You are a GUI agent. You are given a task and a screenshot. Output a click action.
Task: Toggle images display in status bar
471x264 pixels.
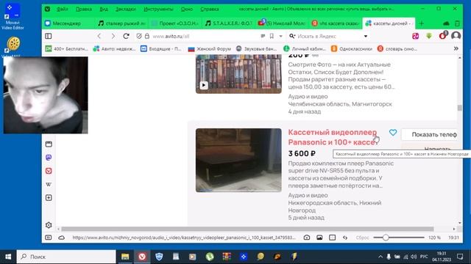pyautogui.click(x=319, y=238)
